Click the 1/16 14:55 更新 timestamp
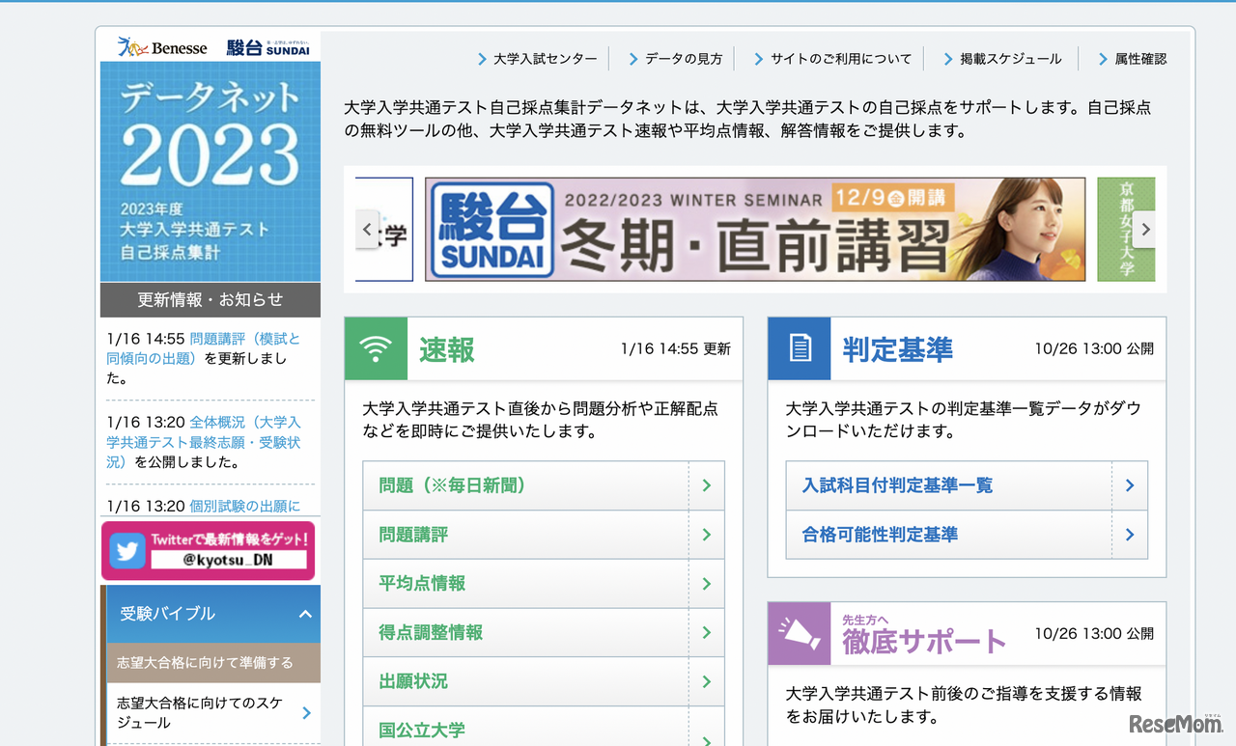Image resolution: width=1236 pixels, height=746 pixels. [676, 349]
